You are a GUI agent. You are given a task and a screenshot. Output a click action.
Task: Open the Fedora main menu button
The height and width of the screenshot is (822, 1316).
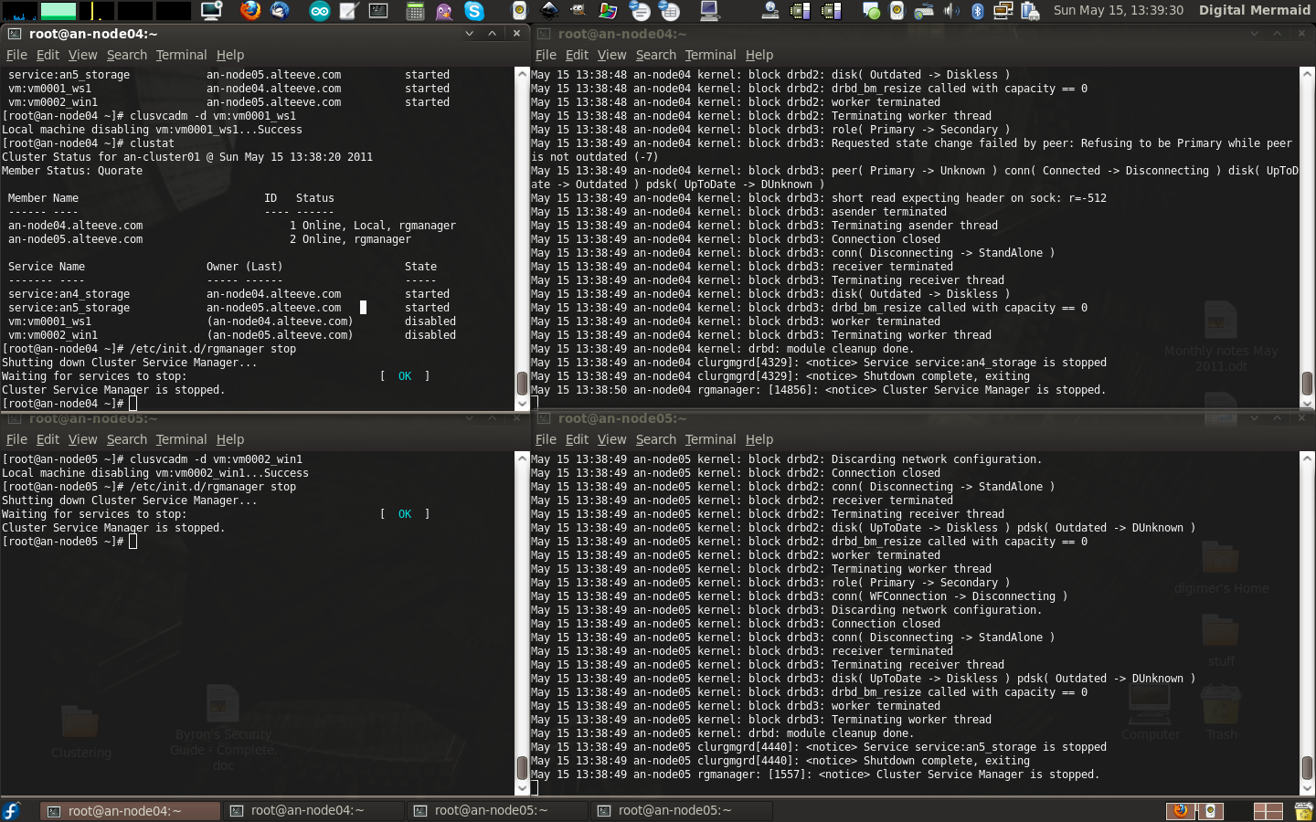point(11,810)
